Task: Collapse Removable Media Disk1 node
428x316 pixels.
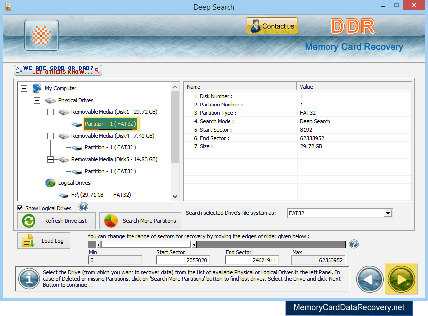Action: (51, 112)
